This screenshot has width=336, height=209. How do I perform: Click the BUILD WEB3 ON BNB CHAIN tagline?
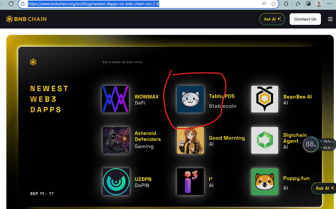(122, 62)
